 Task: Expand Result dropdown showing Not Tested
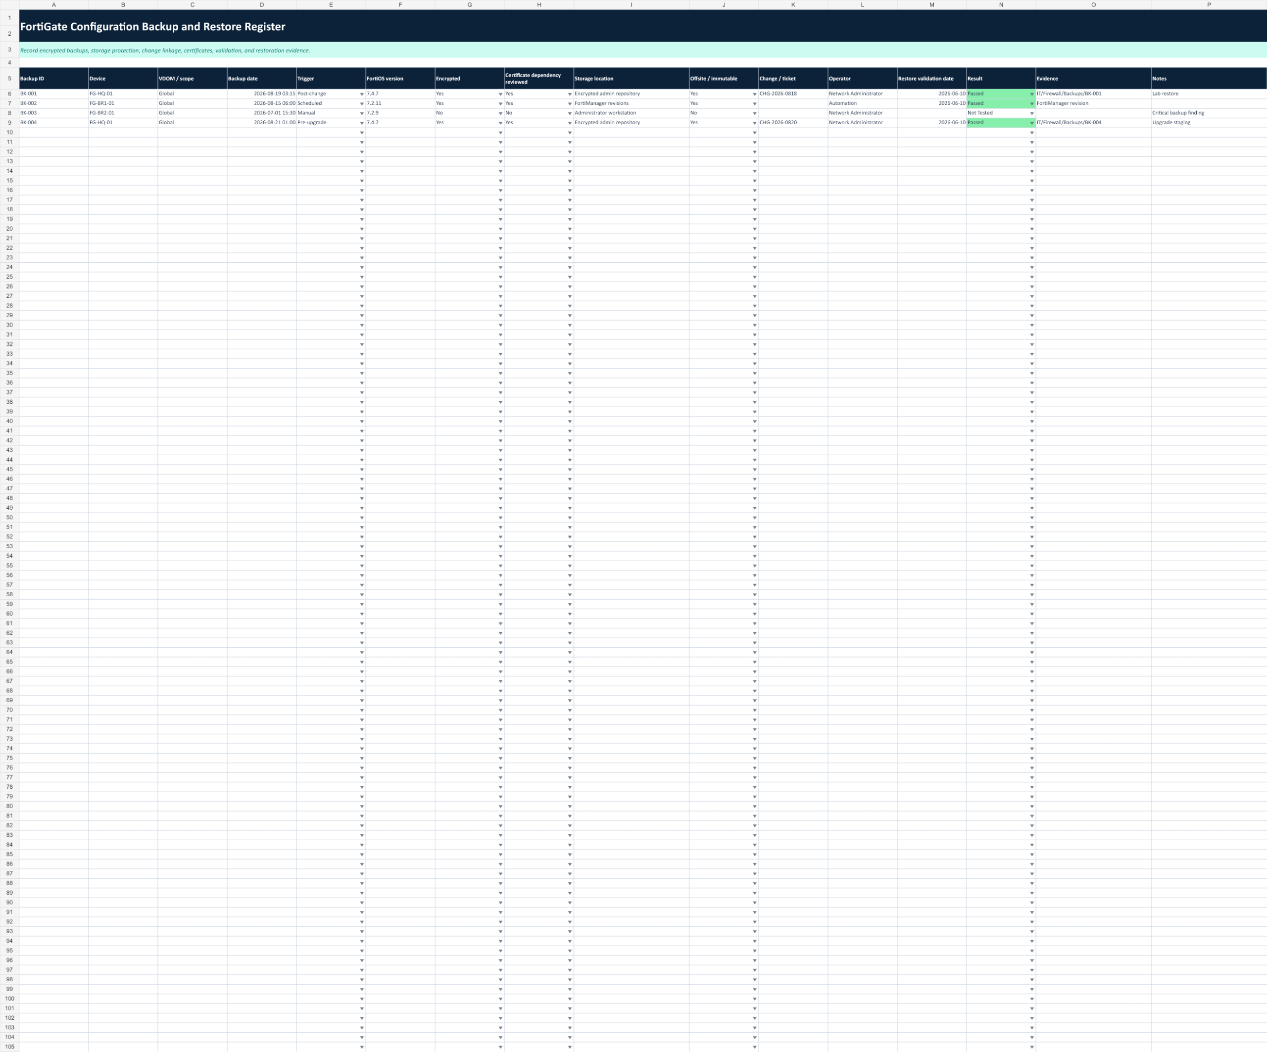pyautogui.click(x=1032, y=113)
